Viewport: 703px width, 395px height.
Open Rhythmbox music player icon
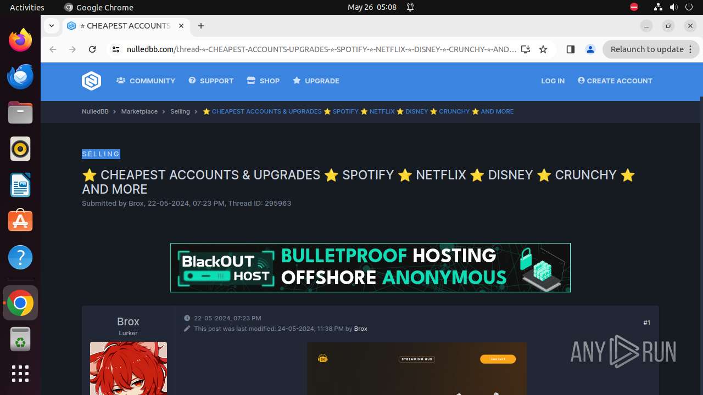point(20,149)
